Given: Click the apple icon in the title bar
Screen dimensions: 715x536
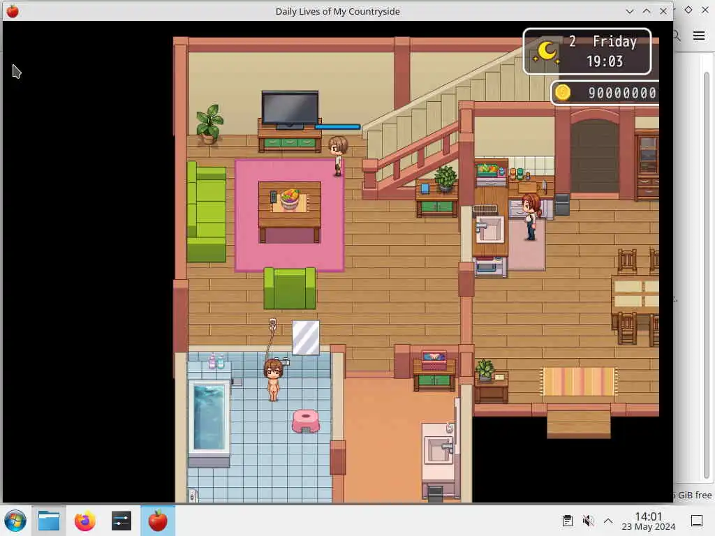Looking at the screenshot, I should pos(13,11).
